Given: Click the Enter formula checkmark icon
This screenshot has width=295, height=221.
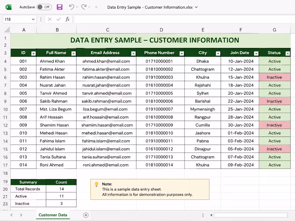Looking at the screenshot, I should [x=59, y=19].
